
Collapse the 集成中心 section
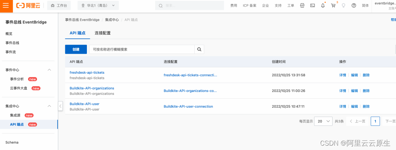pyautogui.click(x=49, y=106)
